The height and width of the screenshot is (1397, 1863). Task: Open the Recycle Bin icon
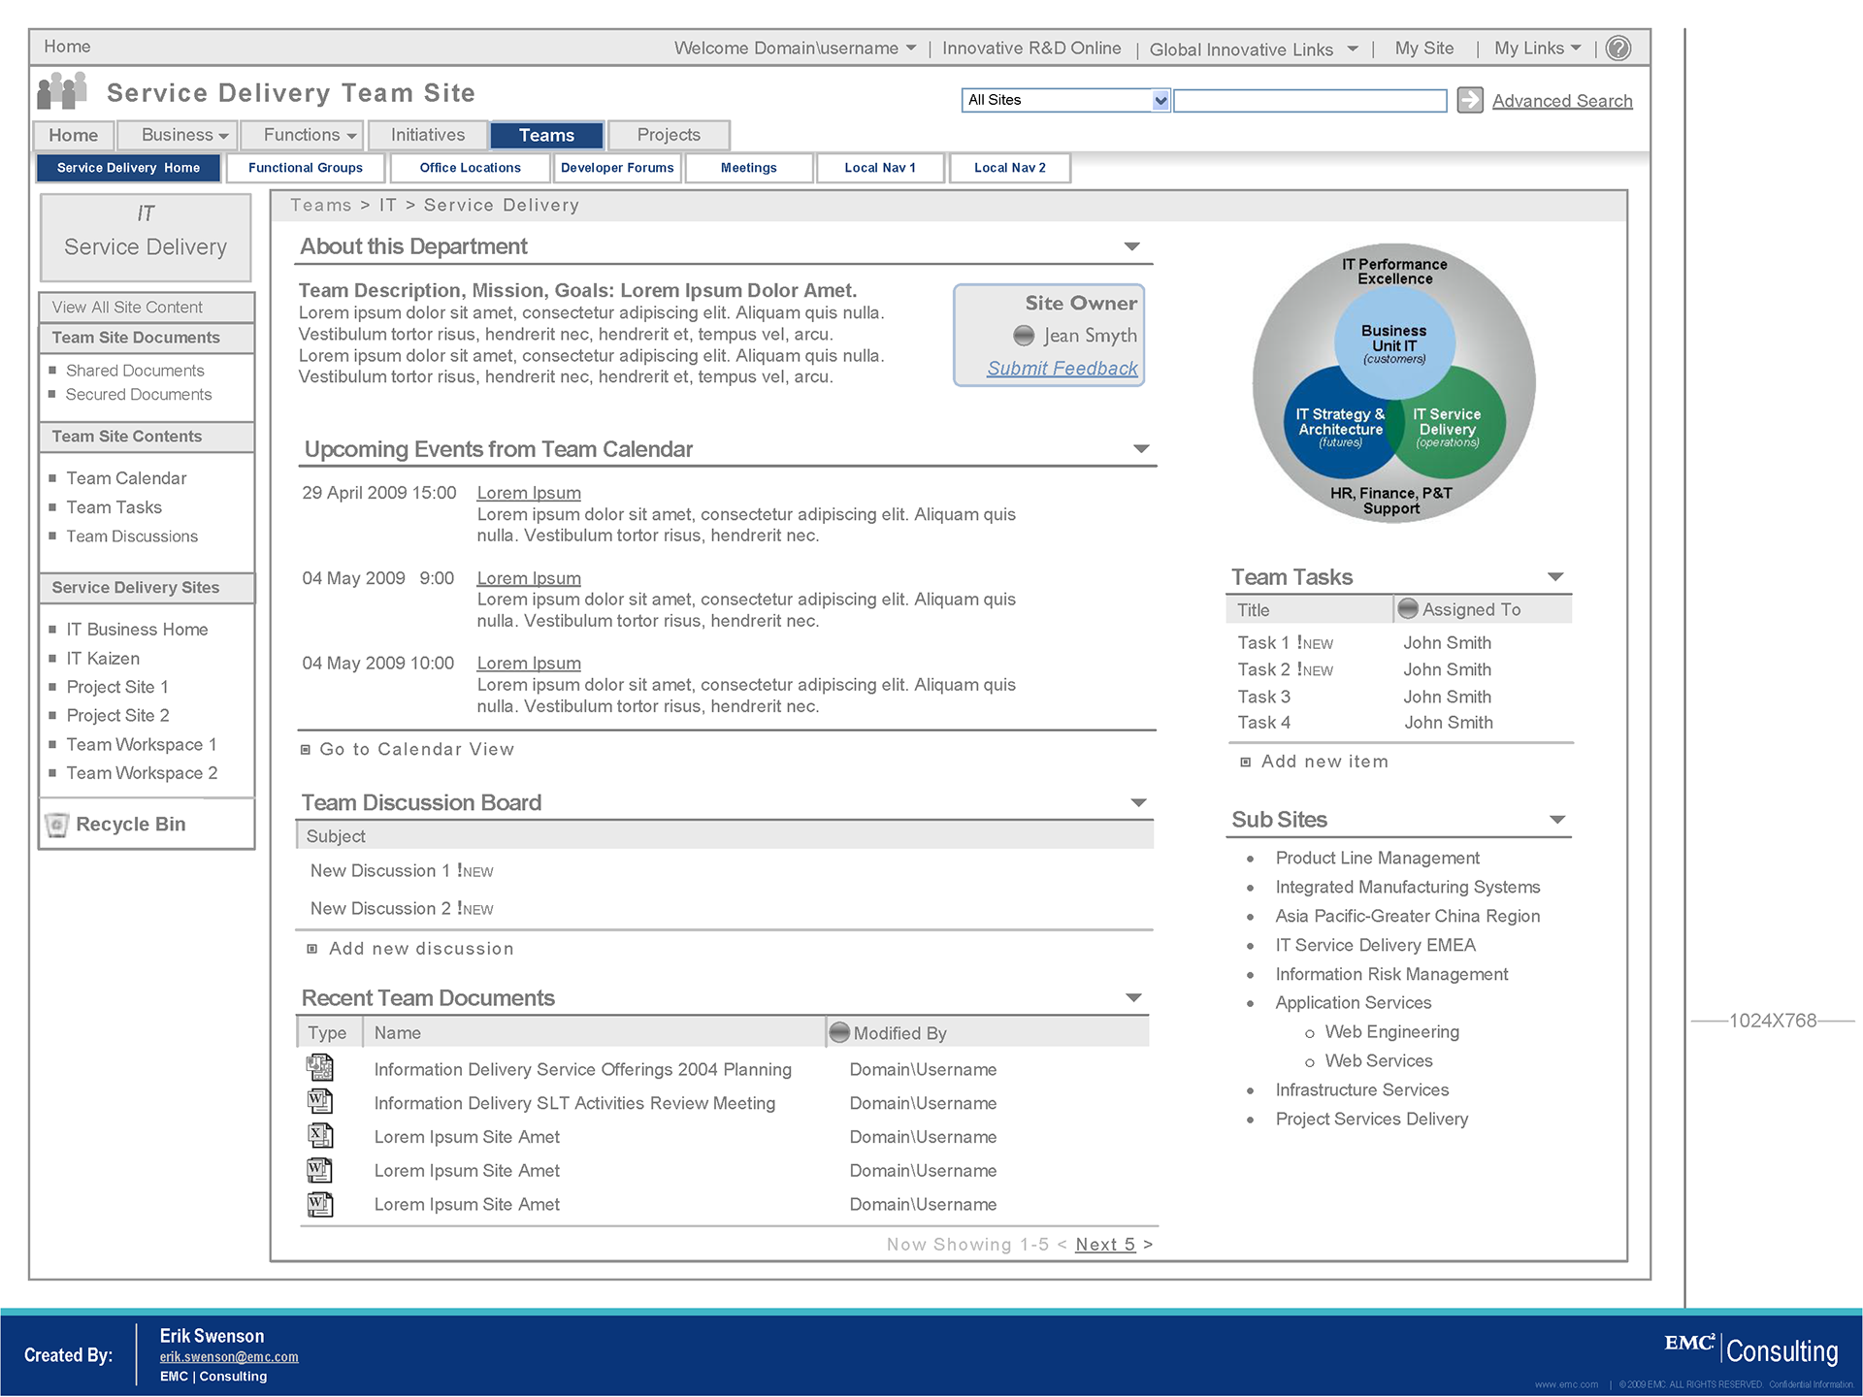pyautogui.click(x=57, y=825)
